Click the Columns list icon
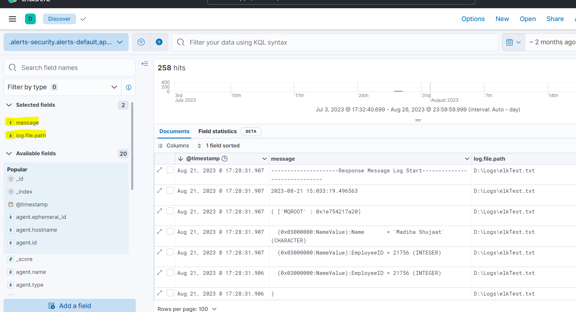The image size is (576, 312). (160, 146)
